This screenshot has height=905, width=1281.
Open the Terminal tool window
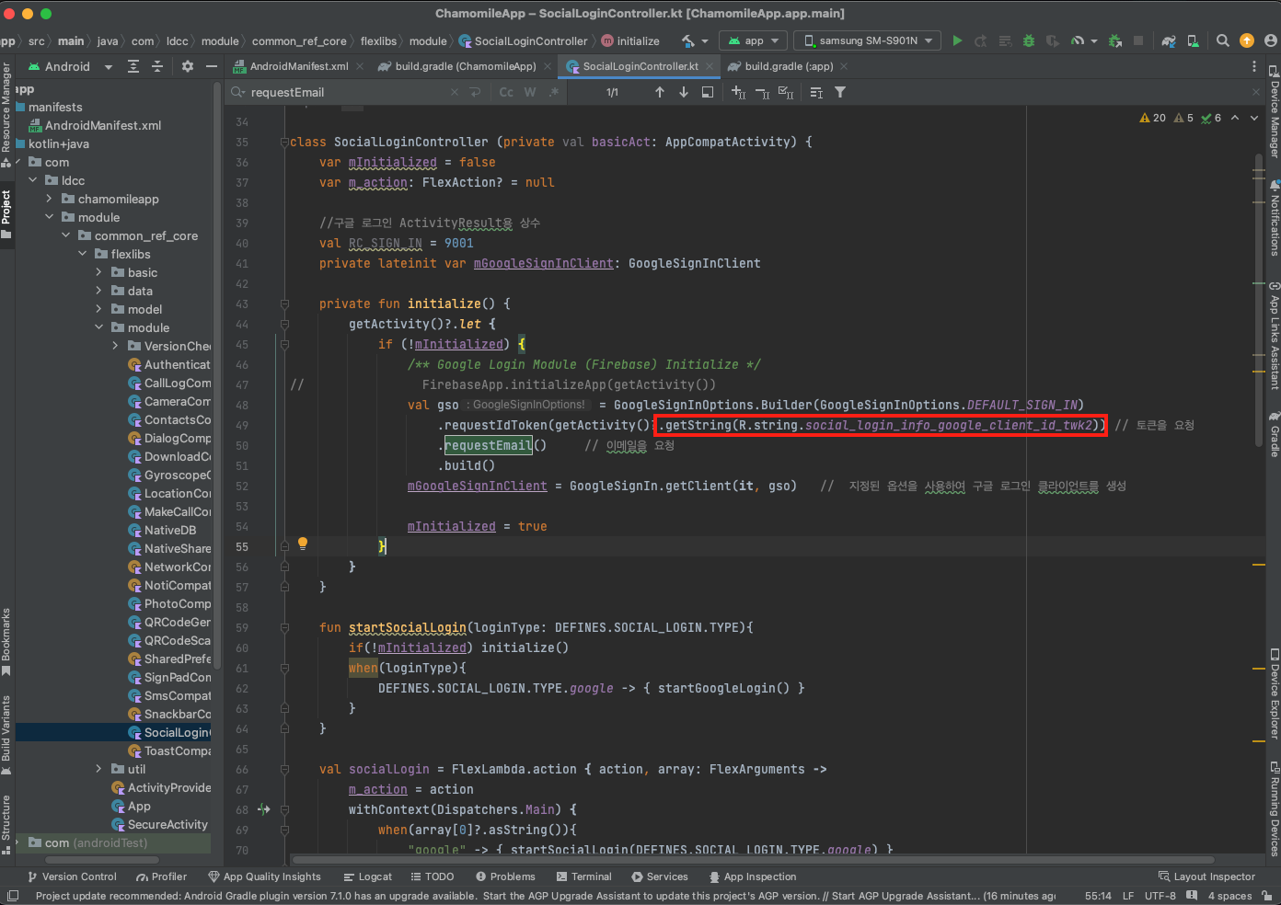click(x=583, y=876)
